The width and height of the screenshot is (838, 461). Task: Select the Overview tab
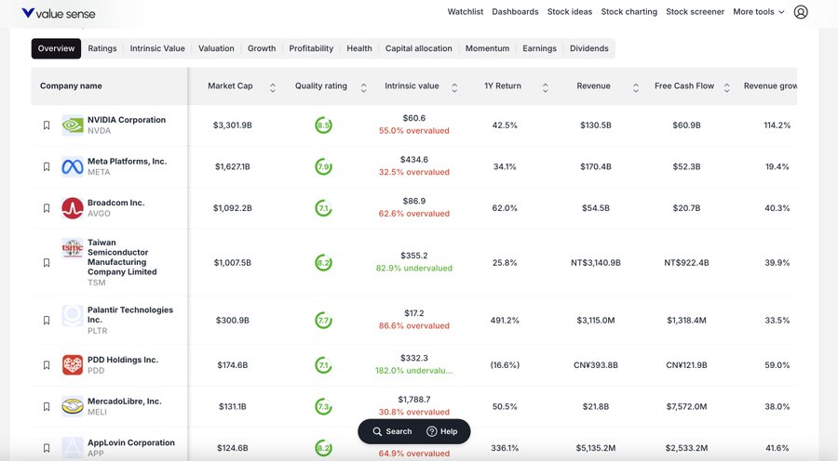(x=56, y=48)
